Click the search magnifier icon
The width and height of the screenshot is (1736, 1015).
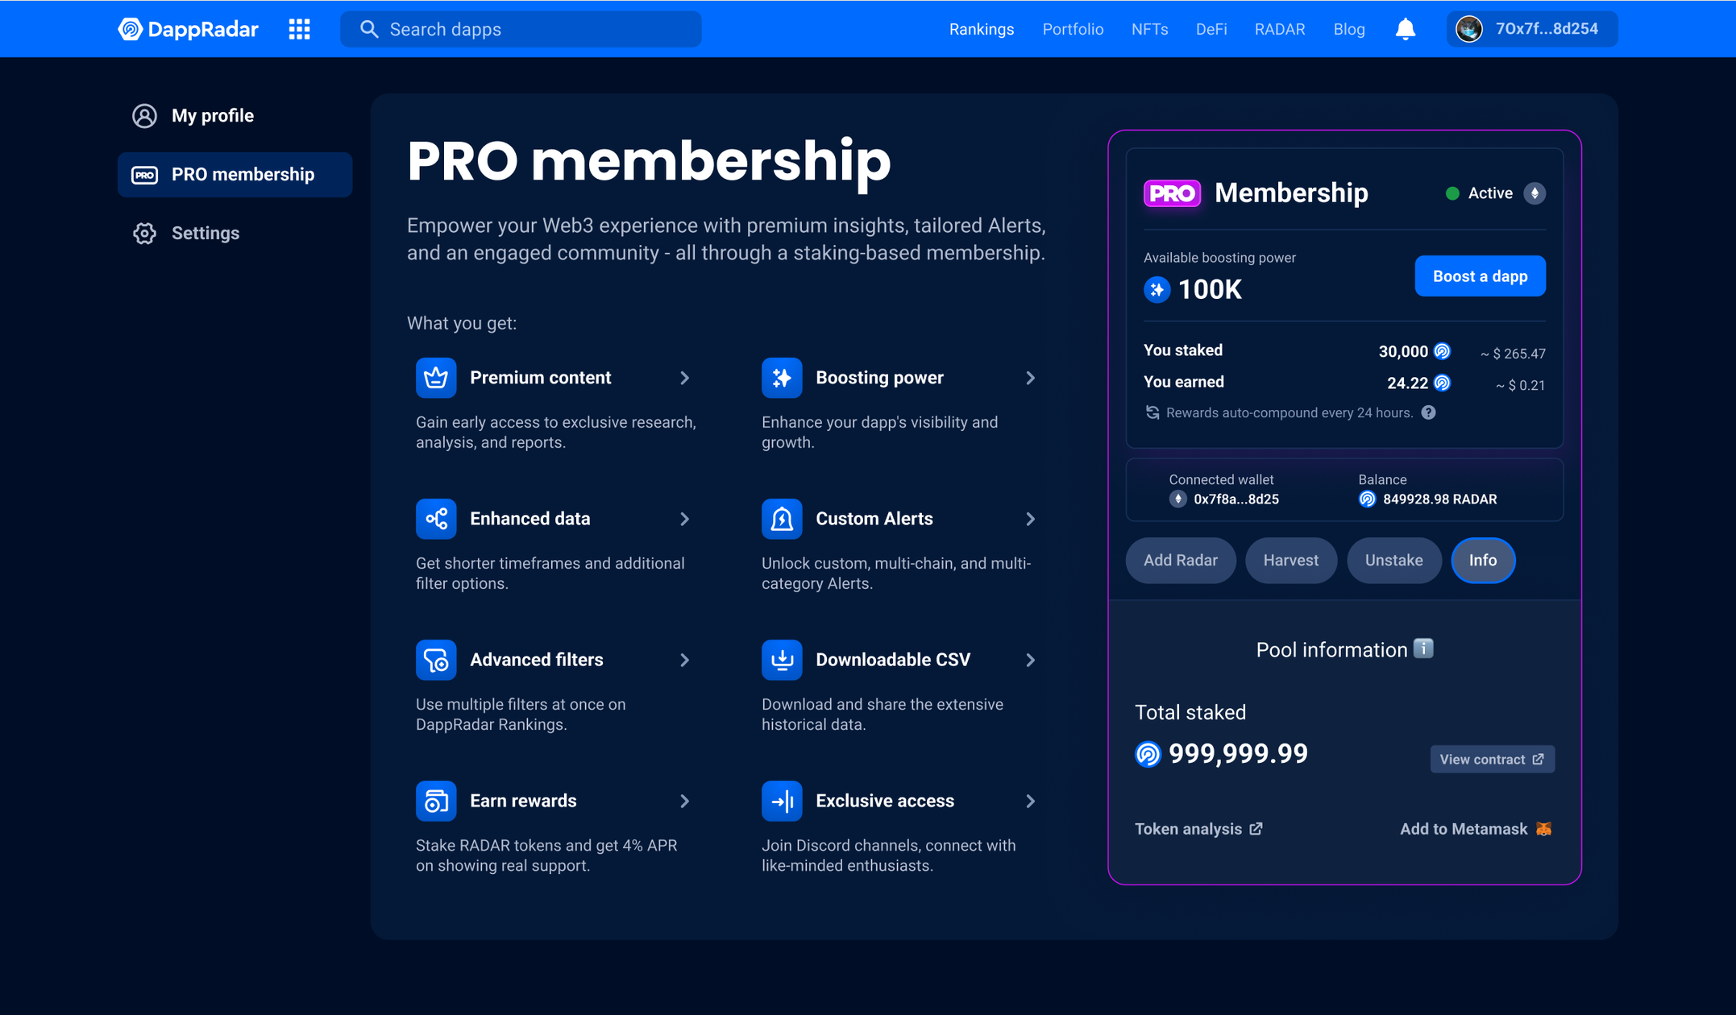[369, 29]
